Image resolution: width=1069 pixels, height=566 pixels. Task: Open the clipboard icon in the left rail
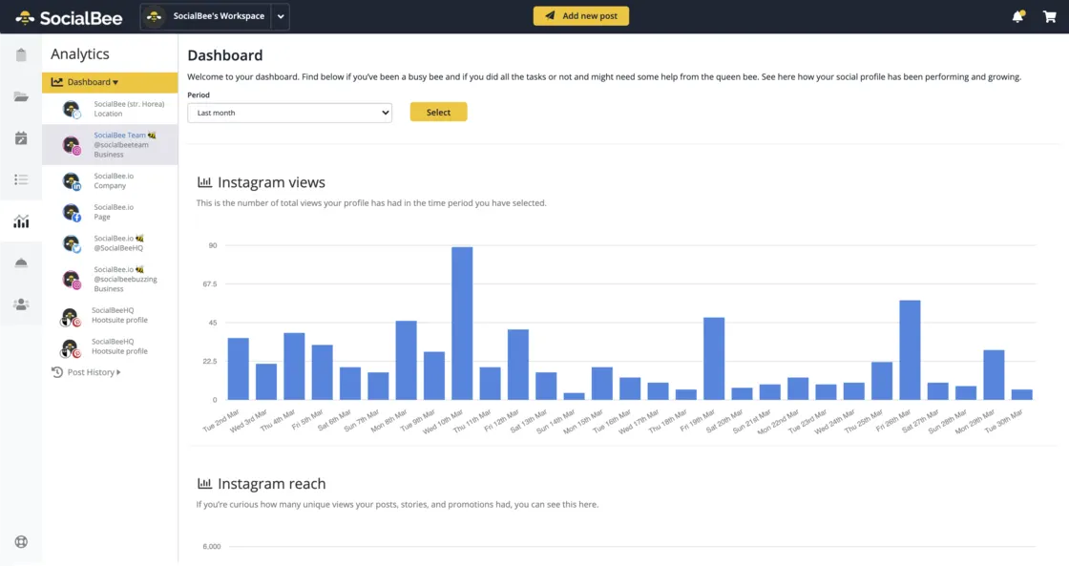21,55
